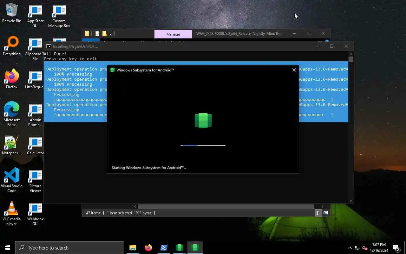Open Admin Prompt desktop shortcut
406x254 pixels.
click(35, 115)
